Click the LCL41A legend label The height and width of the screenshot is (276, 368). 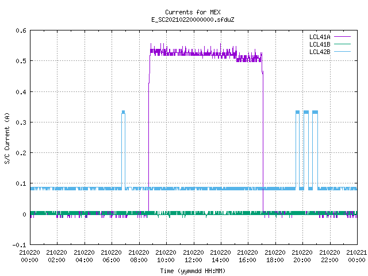[320, 37]
